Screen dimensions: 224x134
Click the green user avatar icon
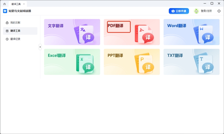pyautogui.click(x=197, y=11)
